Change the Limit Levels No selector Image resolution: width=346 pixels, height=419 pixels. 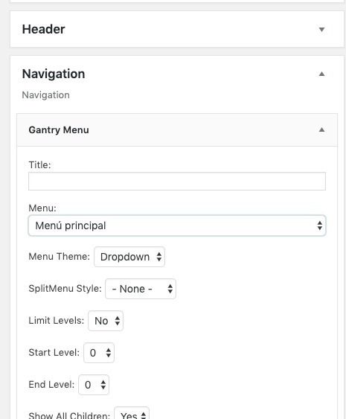tap(106, 321)
